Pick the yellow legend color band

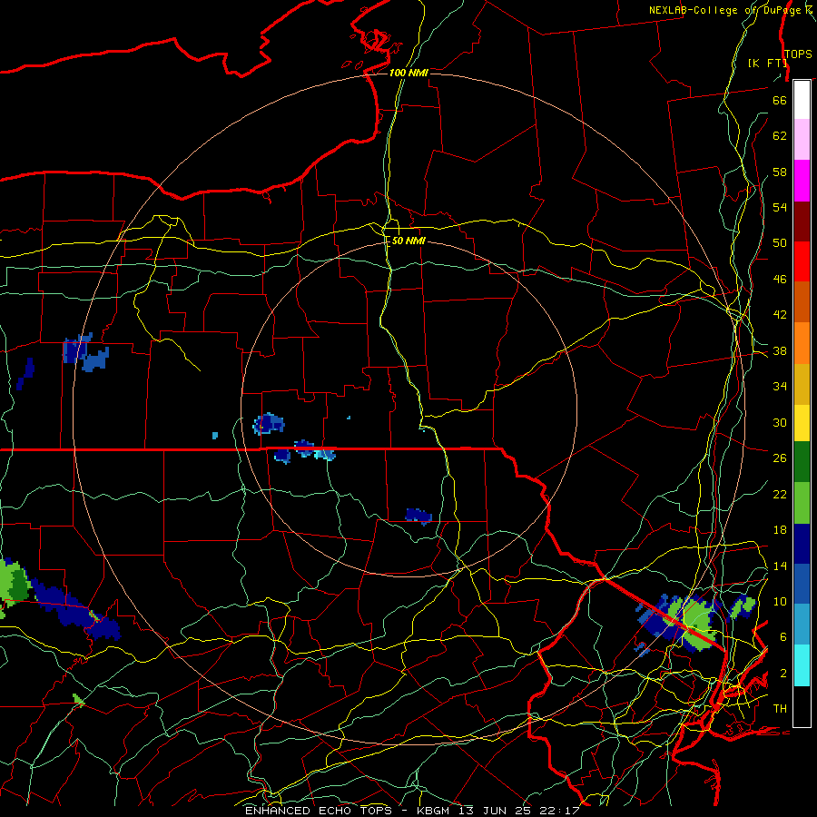pos(802,423)
